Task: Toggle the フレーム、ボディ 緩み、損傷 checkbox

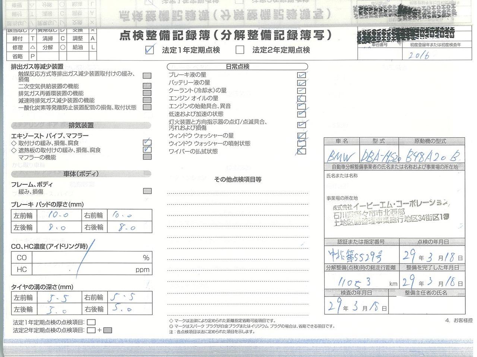Action: click(148, 192)
